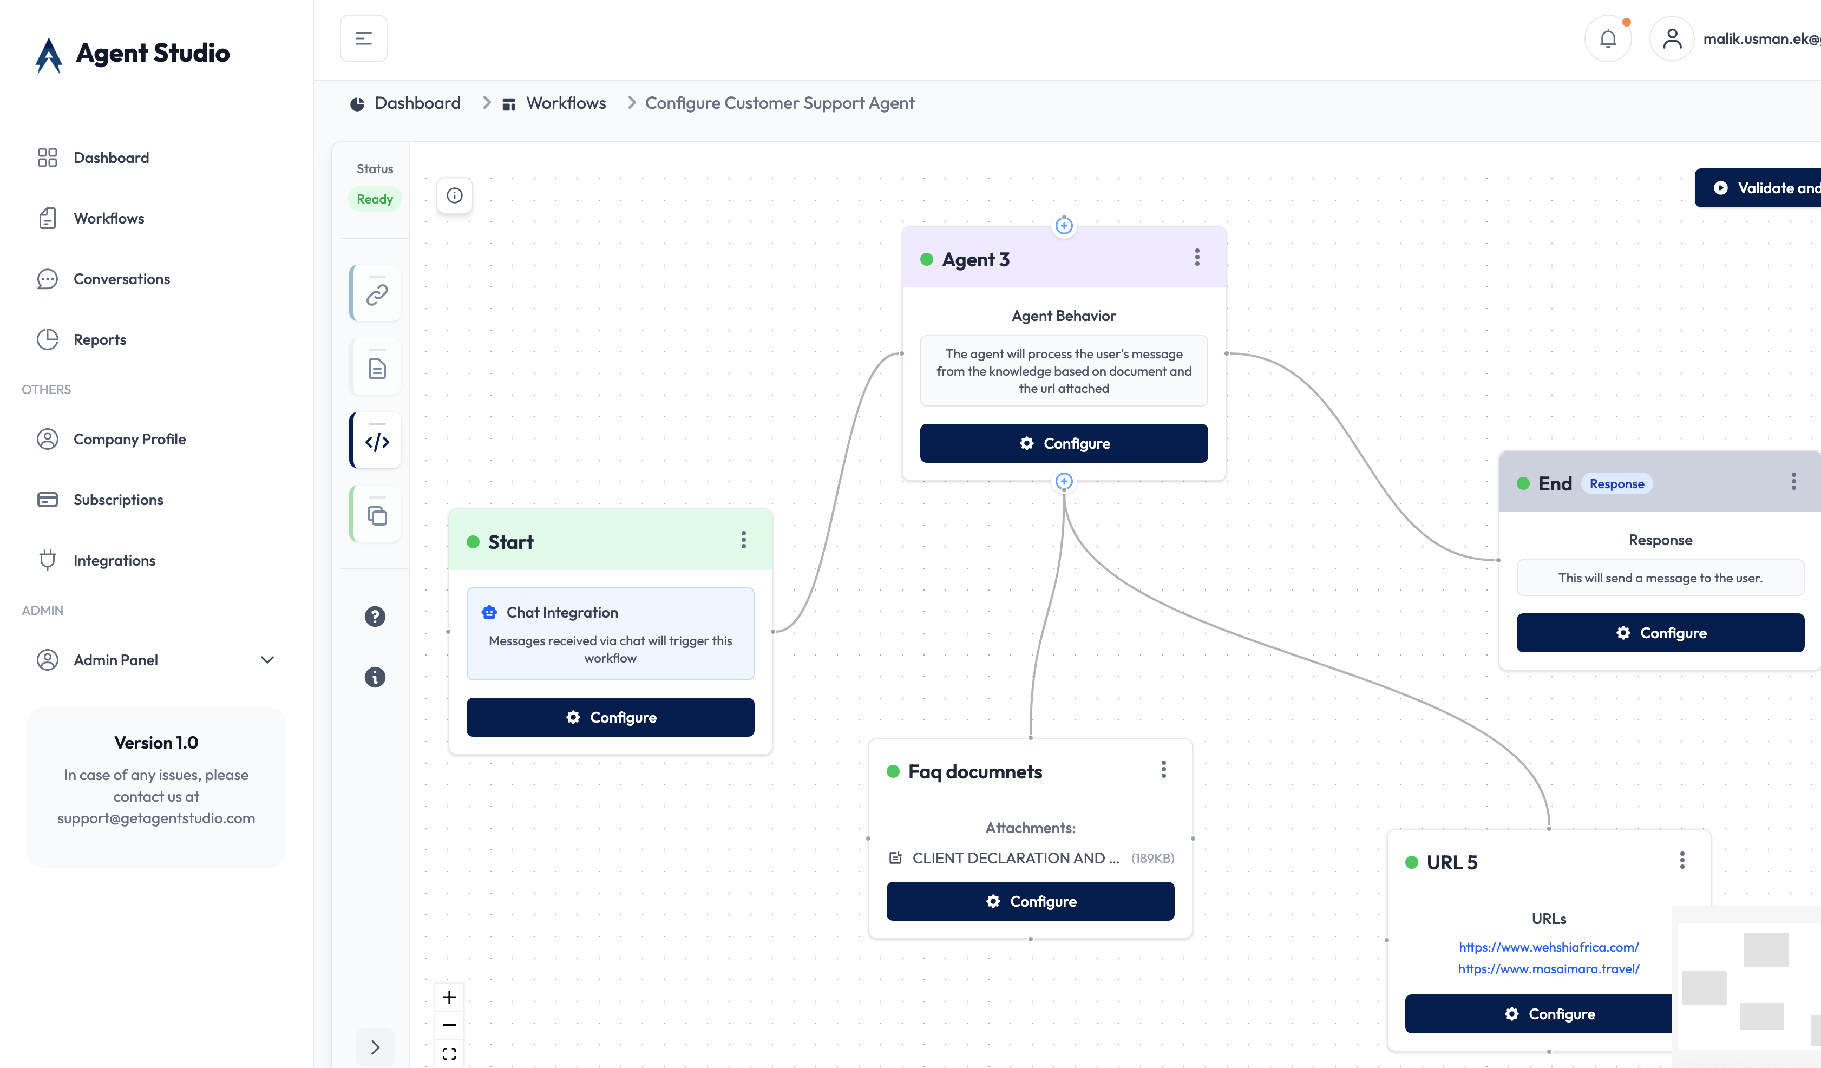The height and width of the screenshot is (1068, 1821).
Task: Click the copy node icon in tool panel
Action: pos(376,515)
